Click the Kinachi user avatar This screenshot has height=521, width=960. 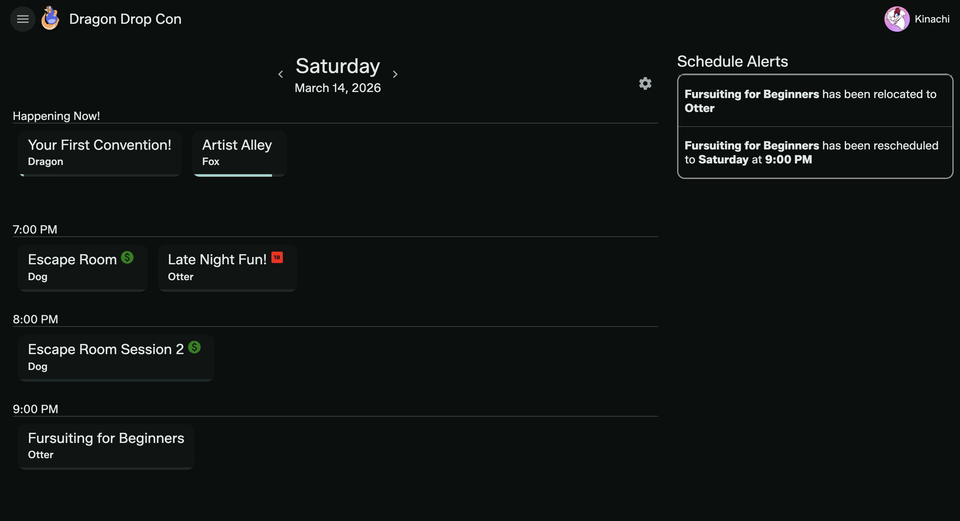click(x=897, y=19)
